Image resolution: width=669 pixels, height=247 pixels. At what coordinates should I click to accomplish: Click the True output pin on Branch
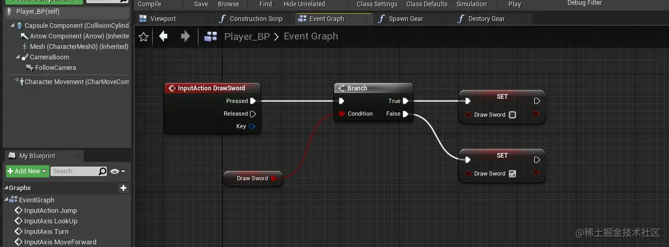[406, 101]
